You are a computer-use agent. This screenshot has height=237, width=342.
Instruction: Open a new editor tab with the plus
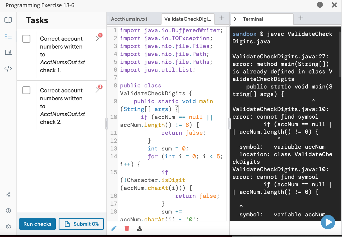(221, 19)
